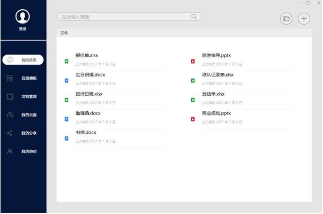Open the file 报价单.xlsx

(x=87, y=55)
